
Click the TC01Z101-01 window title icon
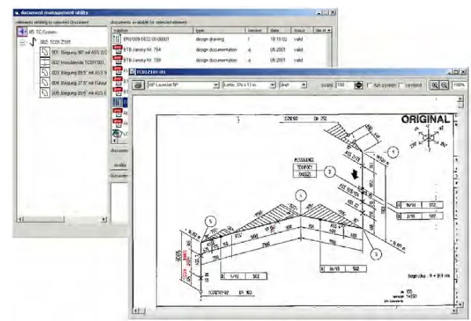point(132,72)
